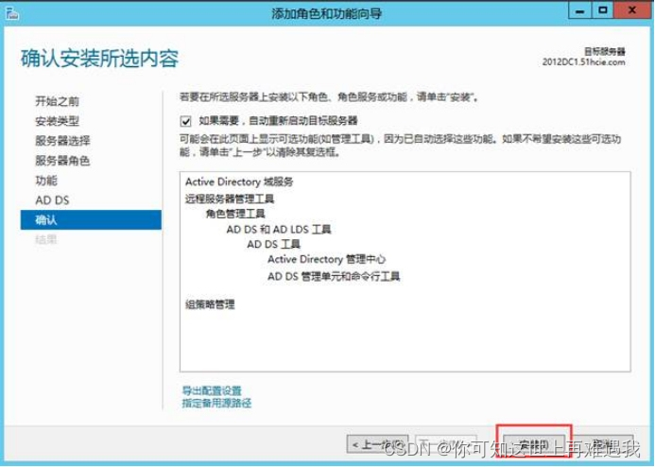The width and height of the screenshot is (655, 467).
Task: Select Active Directory 域服务 entry
Action: 239,182
